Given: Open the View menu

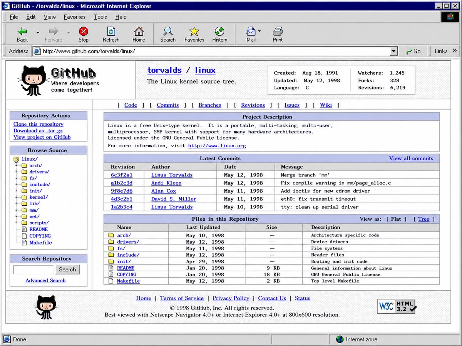Looking at the screenshot, I should [x=50, y=17].
